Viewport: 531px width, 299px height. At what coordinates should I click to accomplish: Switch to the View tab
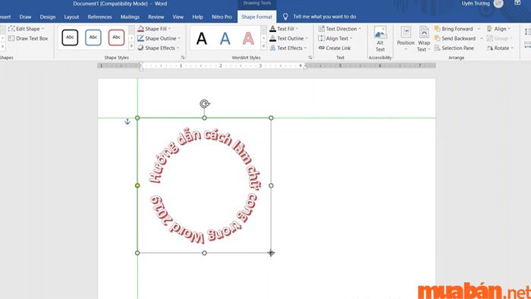178,17
